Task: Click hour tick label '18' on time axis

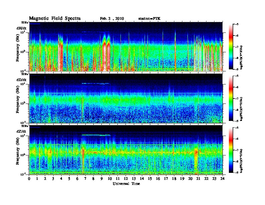Action: pyautogui.click(x=174, y=179)
